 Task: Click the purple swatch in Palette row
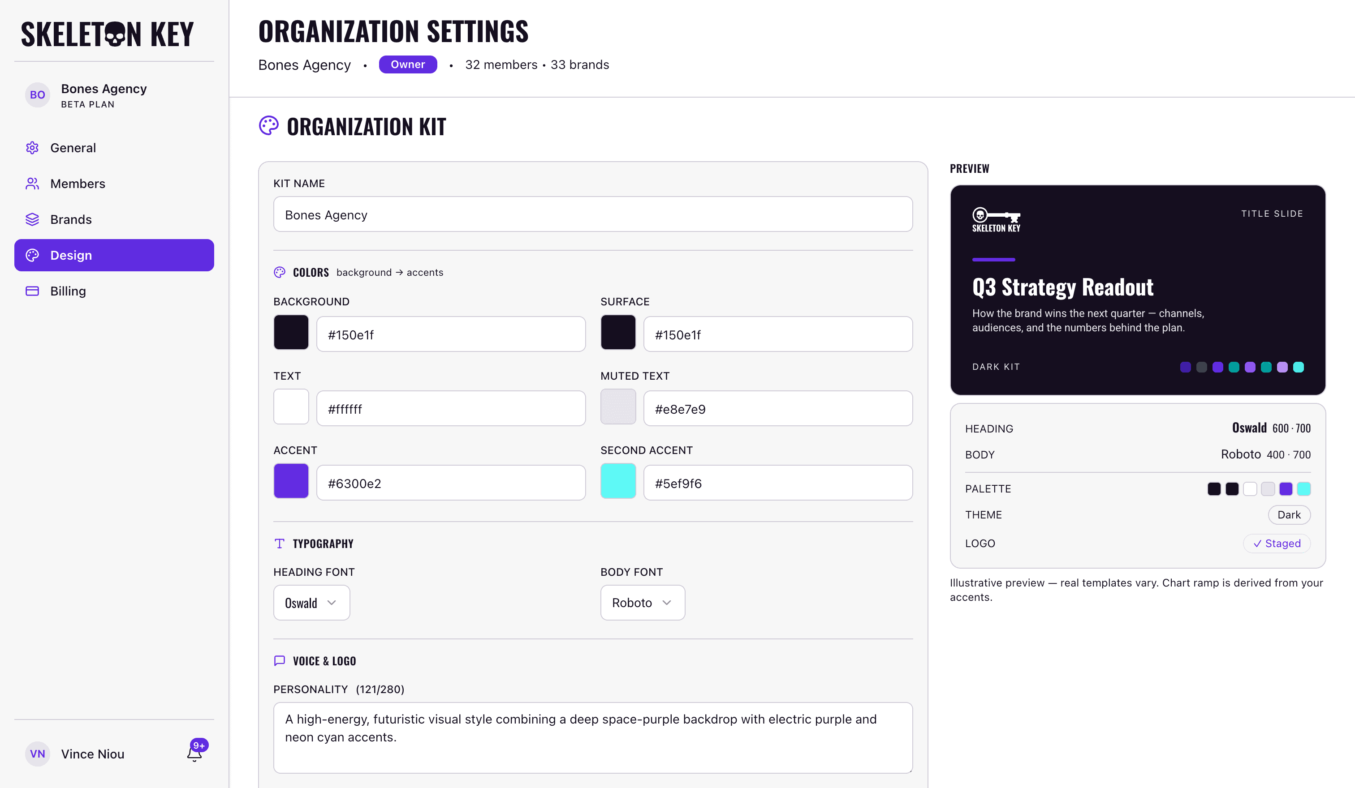click(1286, 489)
